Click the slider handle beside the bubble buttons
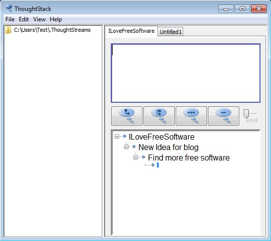This screenshot has height=241, width=271. click(x=246, y=114)
